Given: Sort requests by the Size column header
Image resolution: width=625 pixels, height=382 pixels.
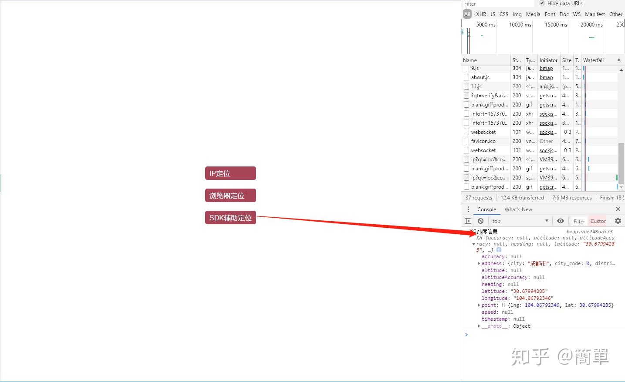Looking at the screenshot, I should pyautogui.click(x=567, y=60).
